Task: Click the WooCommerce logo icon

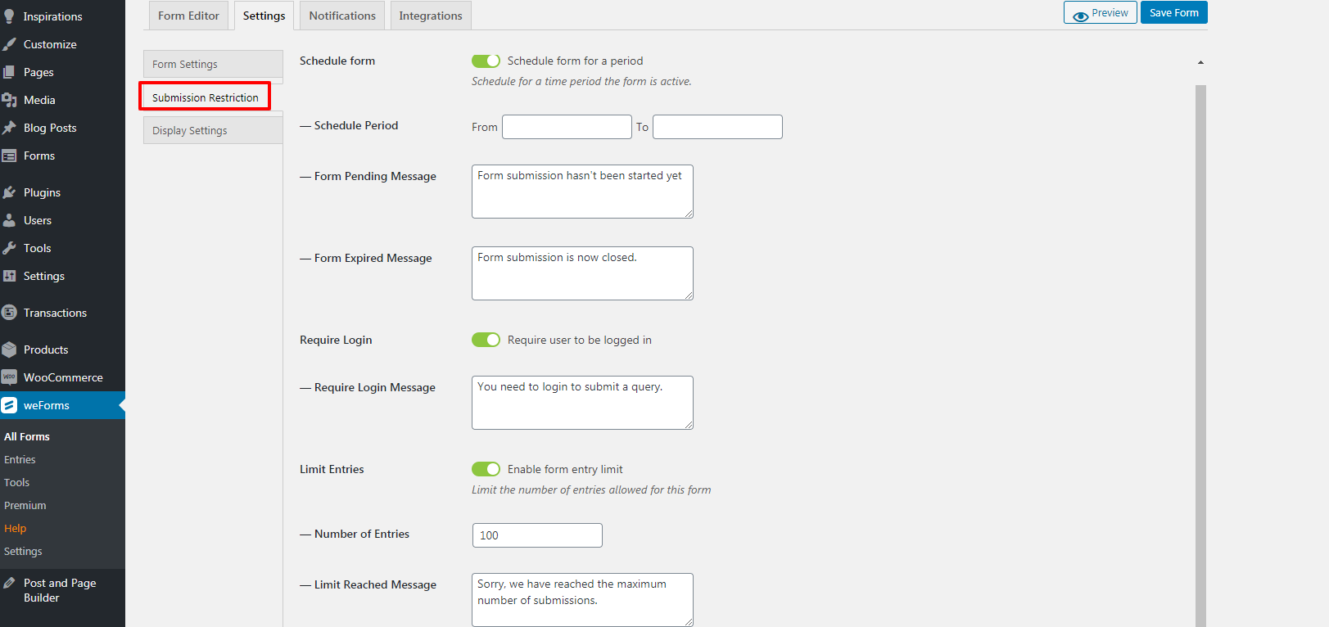Action: pos(9,377)
